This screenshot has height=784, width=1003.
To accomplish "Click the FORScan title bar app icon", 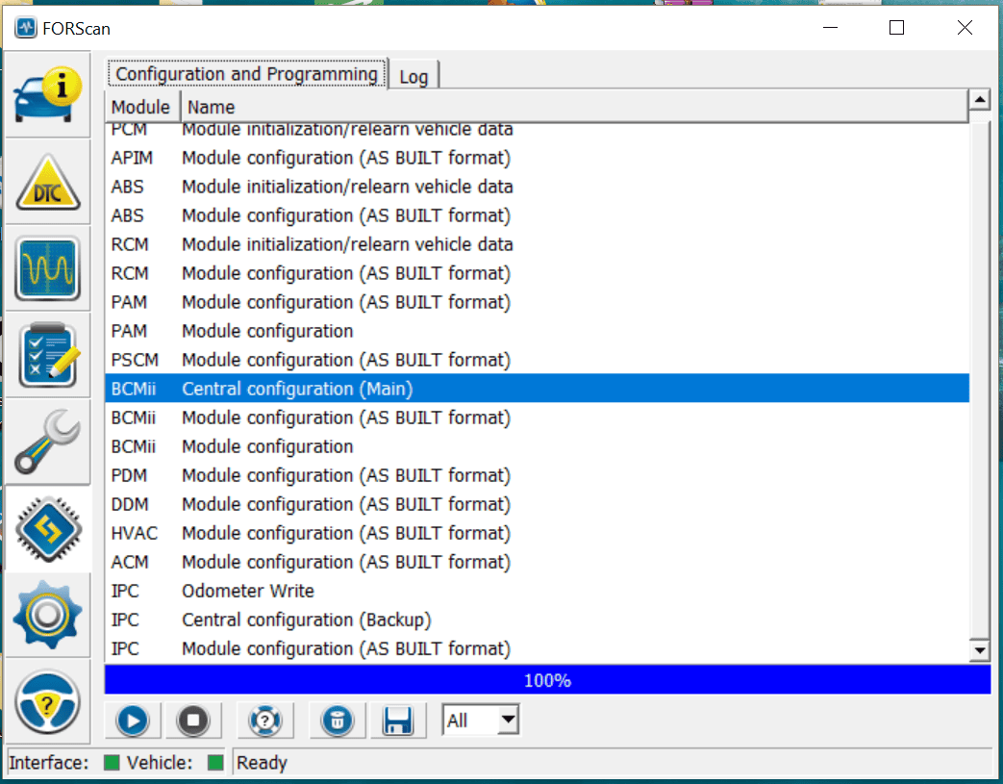I will (26, 28).
